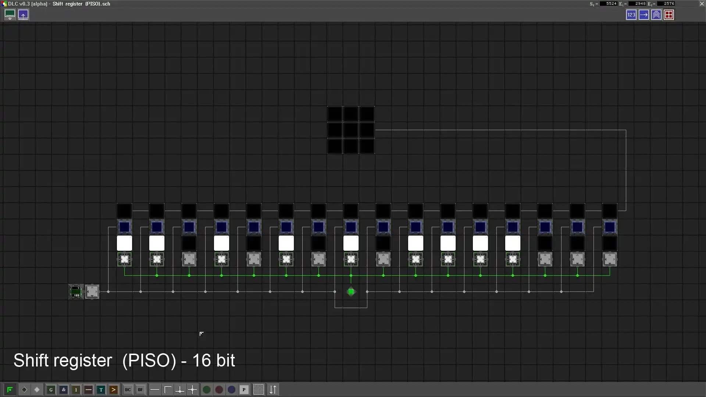Pick the straight wire segment tool
Viewport: 706px width, 397px height.
click(x=155, y=390)
